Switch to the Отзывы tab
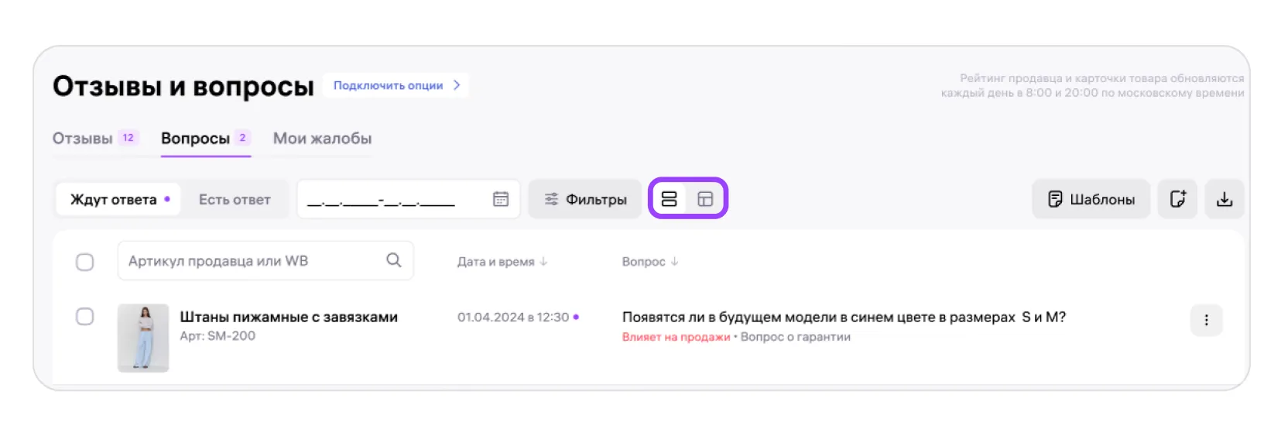The height and width of the screenshot is (436, 1281). click(x=83, y=139)
